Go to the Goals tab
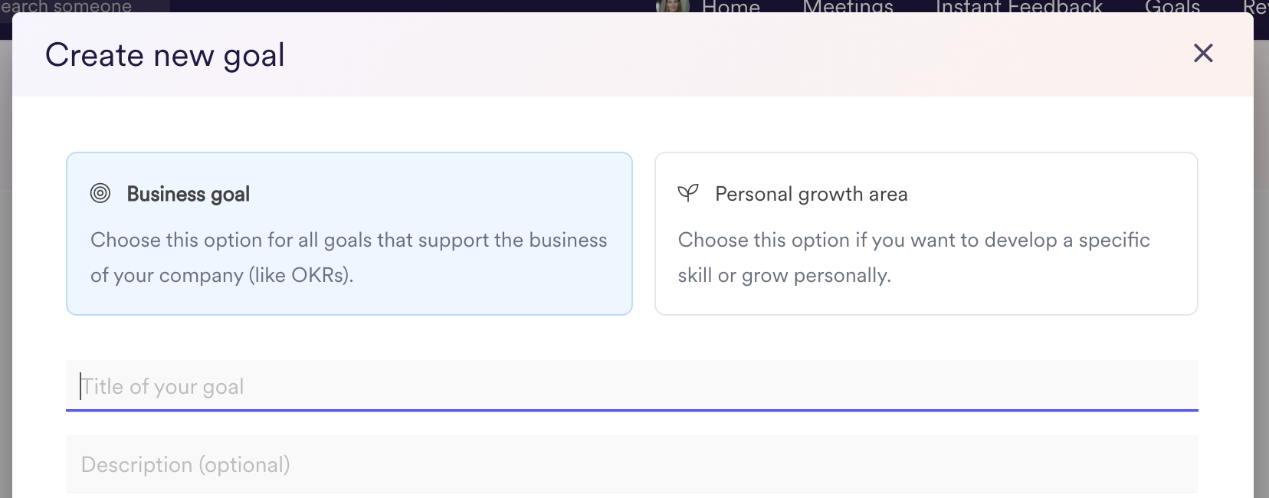Screen dimensions: 1269x498 click(x=1172, y=7)
